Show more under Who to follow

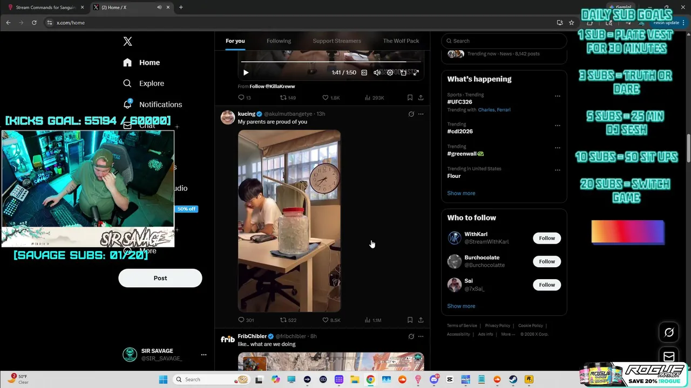click(461, 306)
